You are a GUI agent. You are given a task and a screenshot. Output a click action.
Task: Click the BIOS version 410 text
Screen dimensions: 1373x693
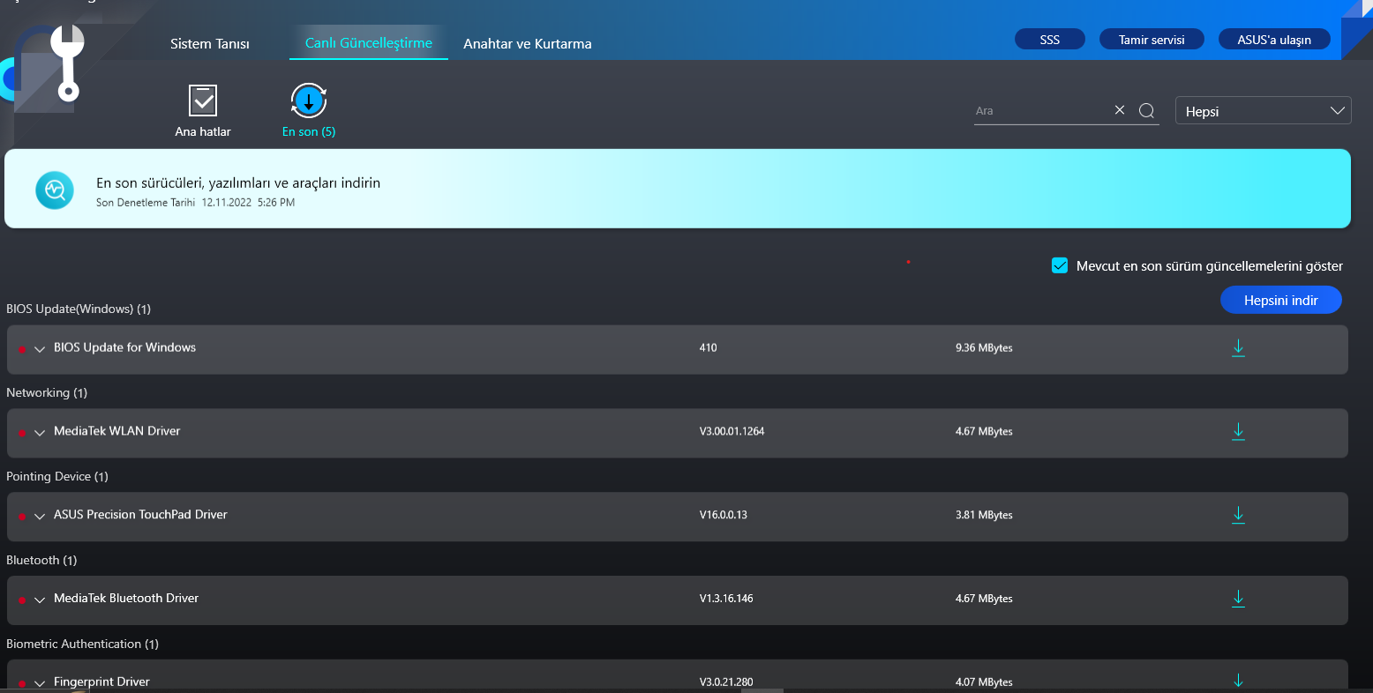tap(709, 347)
